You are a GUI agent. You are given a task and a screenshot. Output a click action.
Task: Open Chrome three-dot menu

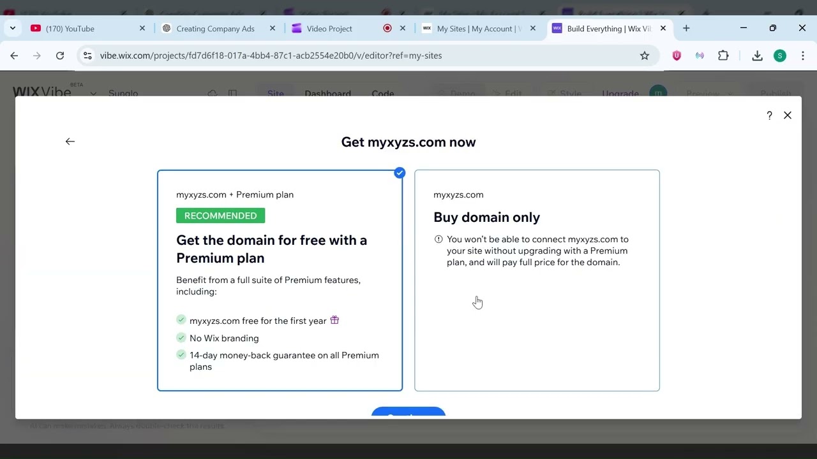tap(803, 55)
